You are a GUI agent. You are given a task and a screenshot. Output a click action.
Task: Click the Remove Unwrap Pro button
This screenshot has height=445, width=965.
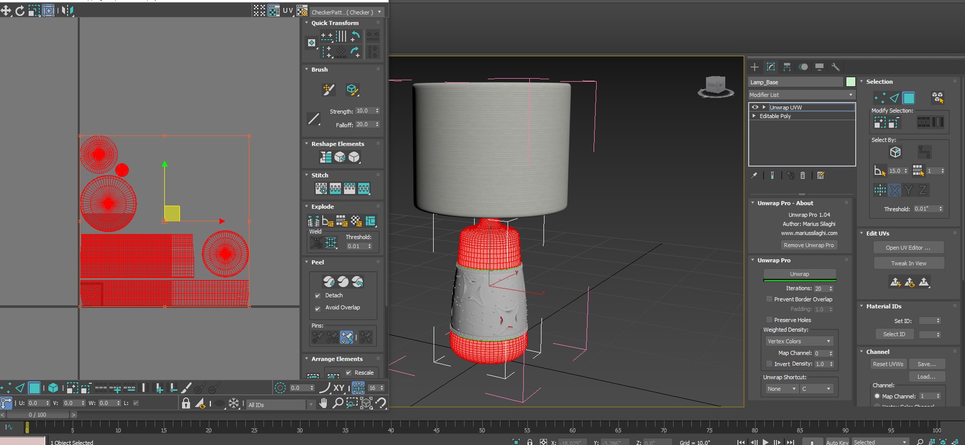809,245
